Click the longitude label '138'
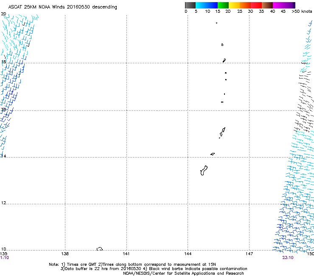Viewport: 314px width, 276px height. pyautogui.click(x=65, y=254)
